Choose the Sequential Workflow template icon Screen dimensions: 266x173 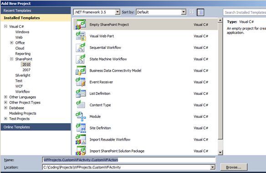pyautogui.click(x=81, y=47)
